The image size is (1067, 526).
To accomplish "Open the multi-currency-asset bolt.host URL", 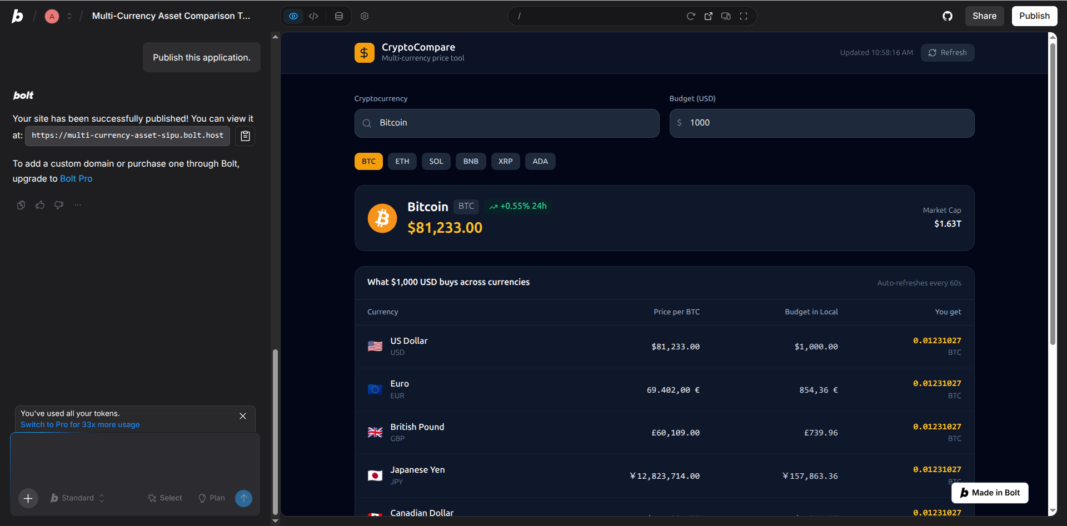I will point(127,136).
